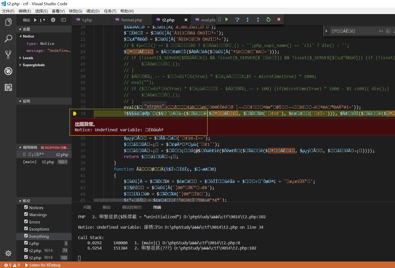
Task: Step over in debug toolbar
Action: point(237,19)
